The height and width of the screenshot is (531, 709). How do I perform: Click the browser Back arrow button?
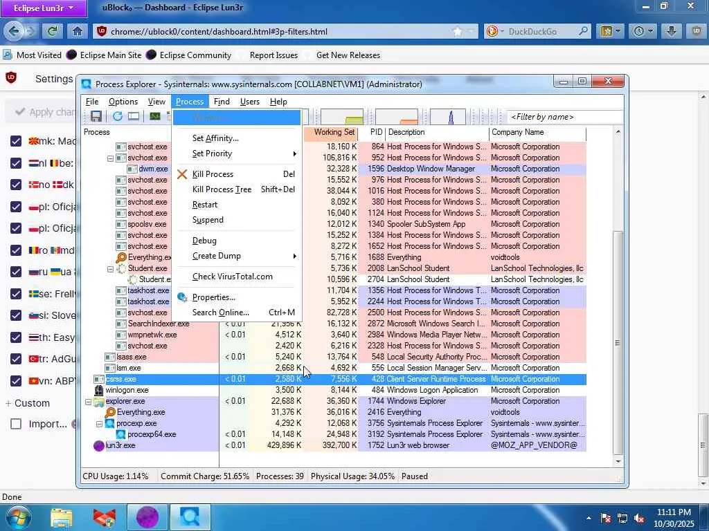pyautogui.click(x=14, y=31)
